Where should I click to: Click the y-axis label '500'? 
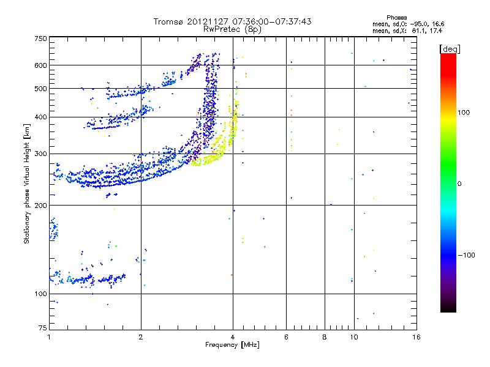(41, 89)
